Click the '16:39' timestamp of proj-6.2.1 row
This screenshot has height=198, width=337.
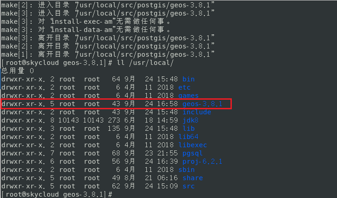pyautogui.click(x=167, y=161)
